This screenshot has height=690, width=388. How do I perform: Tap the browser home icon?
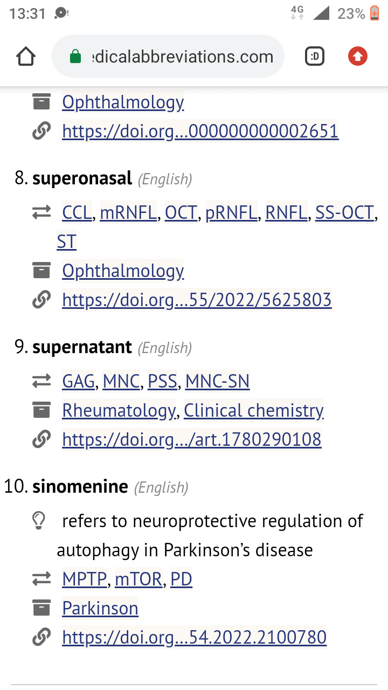[x=26, y=57]
